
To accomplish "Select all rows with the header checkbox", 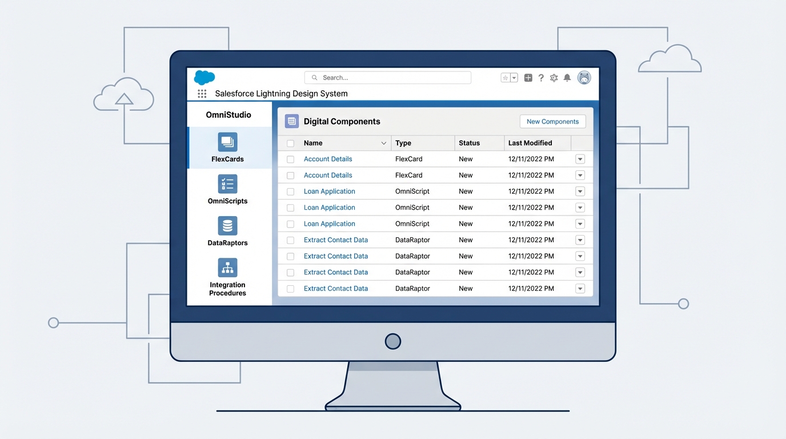I will coord(290,143).
